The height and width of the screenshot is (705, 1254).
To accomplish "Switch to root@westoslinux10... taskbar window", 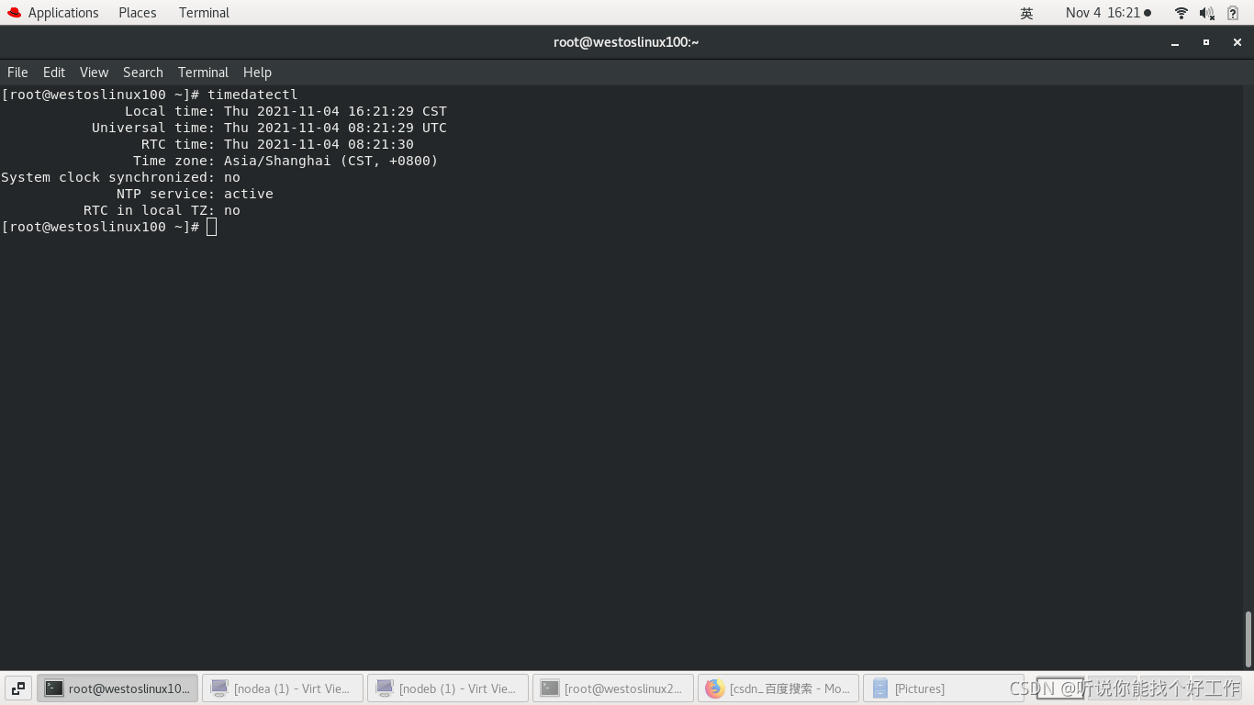I will pos(118,688).
